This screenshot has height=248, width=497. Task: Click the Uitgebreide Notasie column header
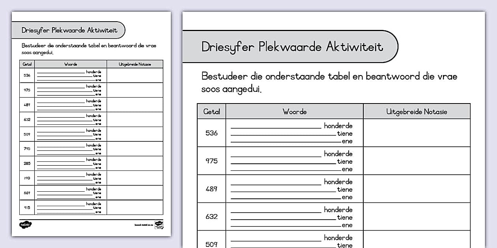point(416,111)
